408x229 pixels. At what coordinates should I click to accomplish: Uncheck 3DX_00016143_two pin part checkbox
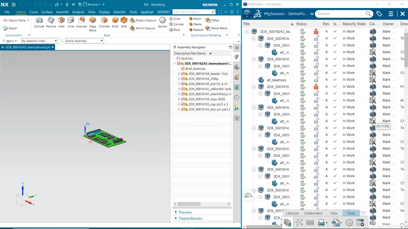pyautogui.click(x=183, y=109)
